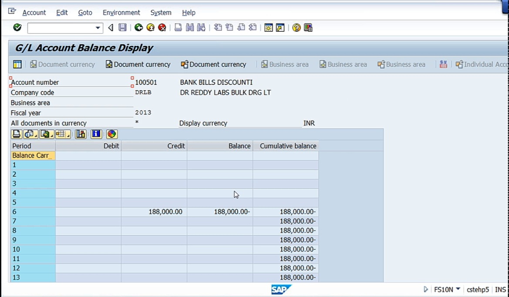Click the ALV grid Print icon
The width and height of the screenshot is (509, 297).
click(17, 134)
